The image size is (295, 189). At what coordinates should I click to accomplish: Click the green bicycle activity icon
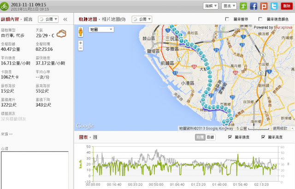pyautogui.click(x=4, y=6)
